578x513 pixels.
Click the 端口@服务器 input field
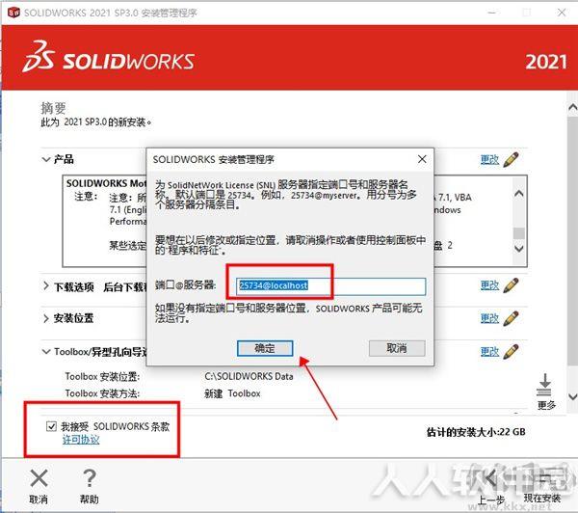[330, 286]
